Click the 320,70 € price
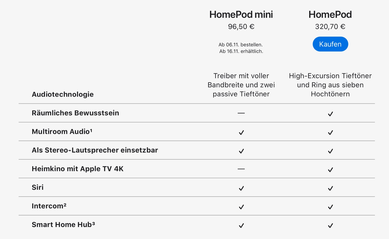 330,27
